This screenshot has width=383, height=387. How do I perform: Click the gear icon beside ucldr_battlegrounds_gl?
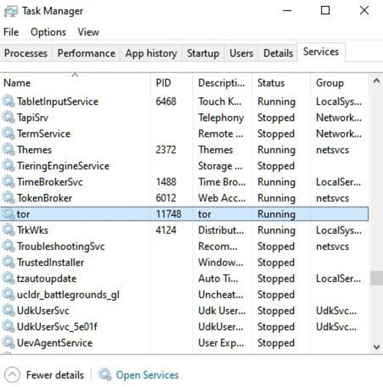pyautogui.click(x=8, y=294)
